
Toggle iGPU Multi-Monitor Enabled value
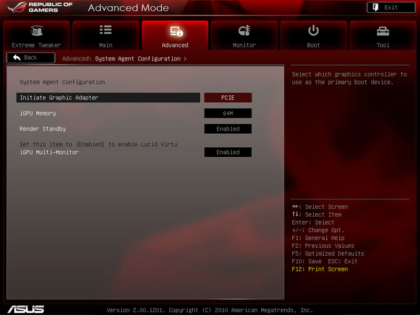(228, 152)
